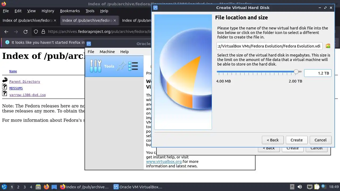Click the scroll-up tray arrow icon

pos(292,187)
